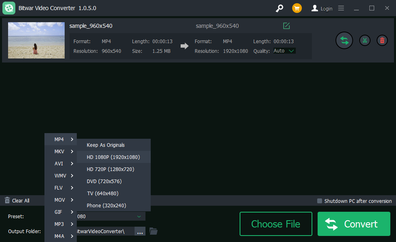Screen dimensions: 396x242
Task: Click the conversion arrow between formats
Action: (184, 46)
